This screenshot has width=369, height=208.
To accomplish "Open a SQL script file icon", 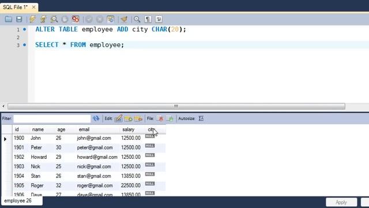I will pos(9,19).
